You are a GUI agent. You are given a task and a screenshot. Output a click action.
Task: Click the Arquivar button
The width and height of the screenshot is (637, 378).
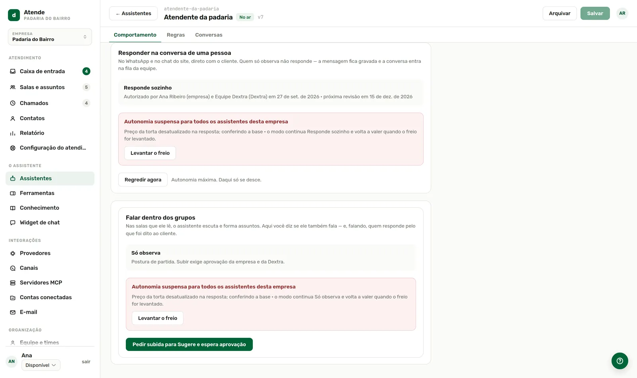[x=559, y=13]
